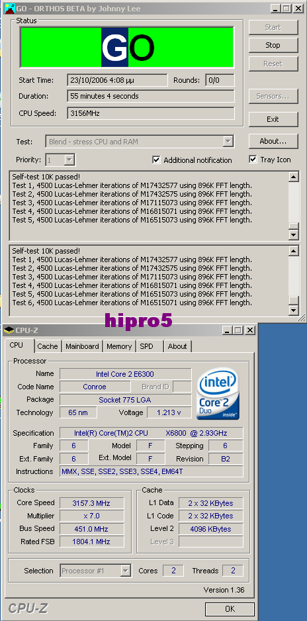
Task: Click the Package value Socket 775 LGA
Action: click(126, 400)
